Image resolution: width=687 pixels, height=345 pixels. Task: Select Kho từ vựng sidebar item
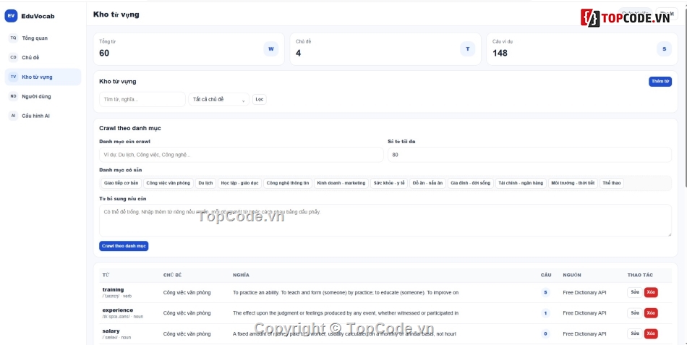[43, 77]
